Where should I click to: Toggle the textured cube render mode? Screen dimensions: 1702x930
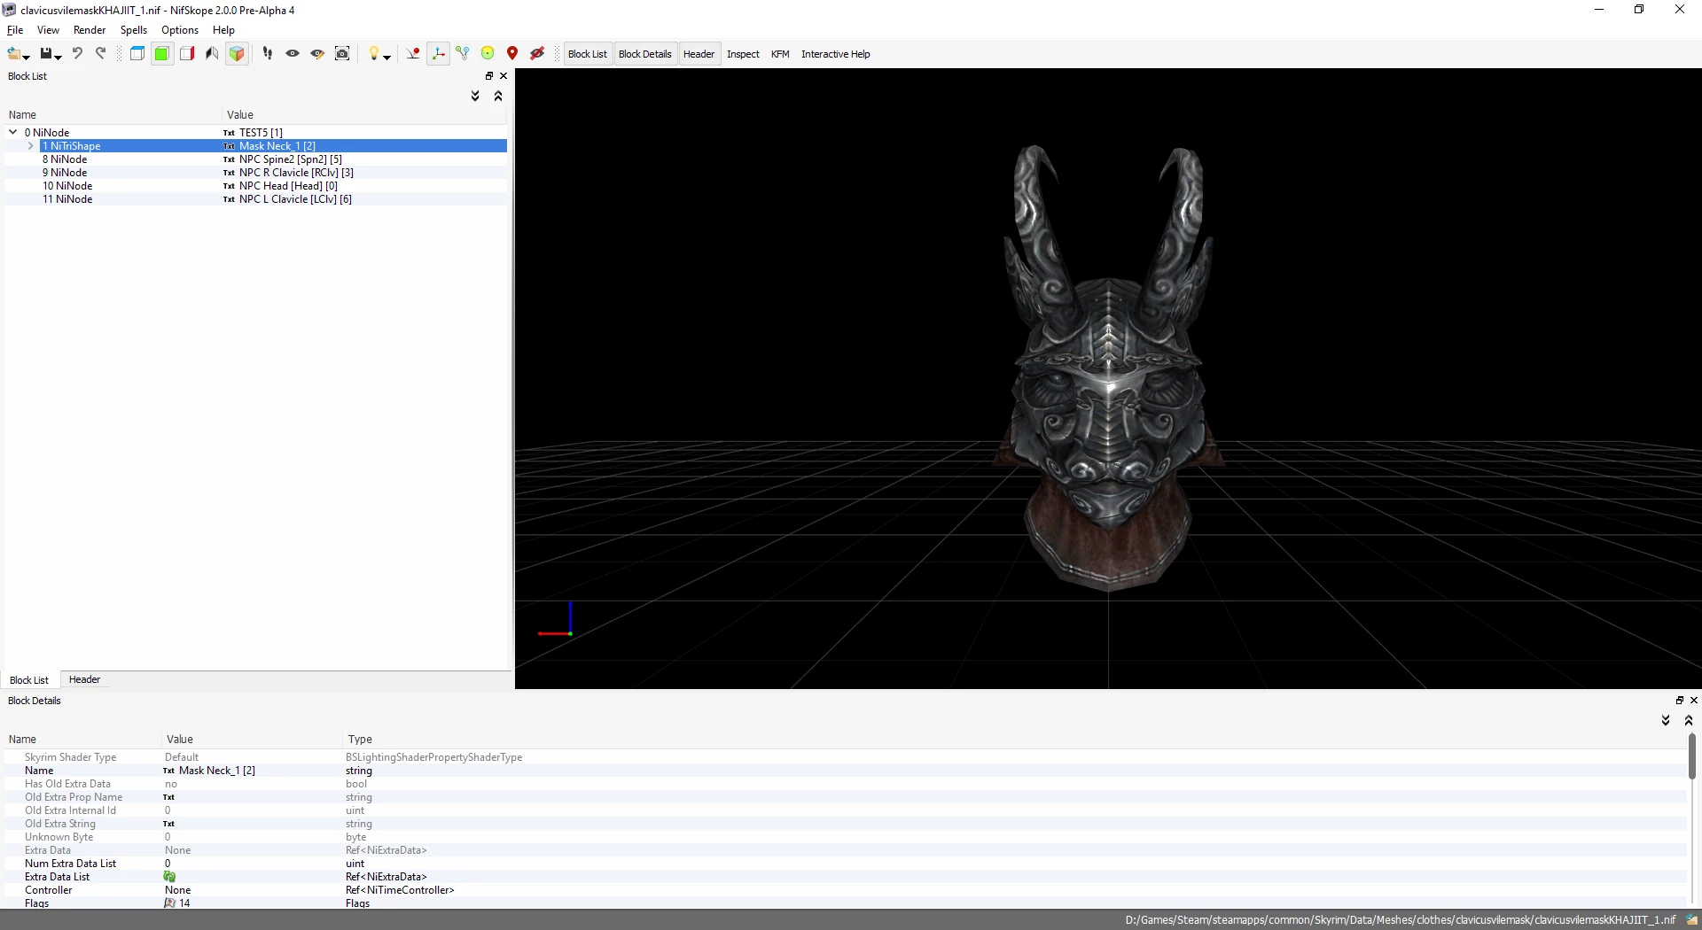click(237, 53)
